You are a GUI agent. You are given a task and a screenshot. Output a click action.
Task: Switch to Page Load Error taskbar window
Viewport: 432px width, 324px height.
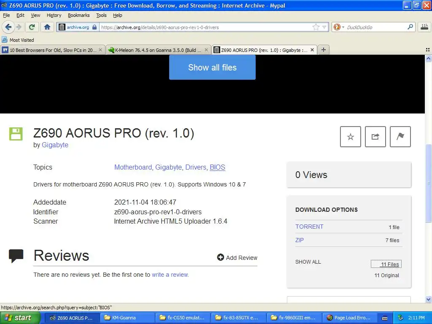coord(350,318)
